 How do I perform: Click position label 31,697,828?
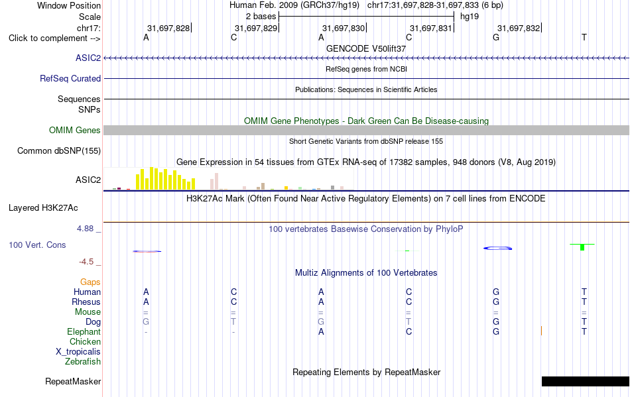click(x=168, y=28)
